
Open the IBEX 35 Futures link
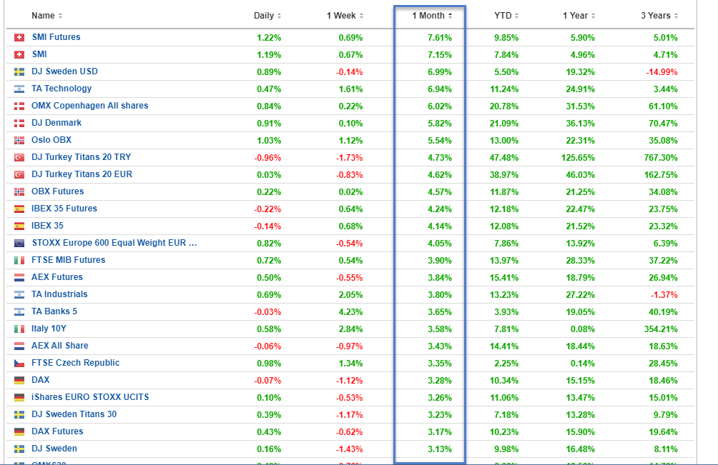(64, 209)
